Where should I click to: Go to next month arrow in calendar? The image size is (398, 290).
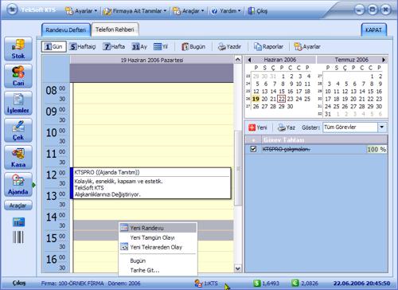384,60
